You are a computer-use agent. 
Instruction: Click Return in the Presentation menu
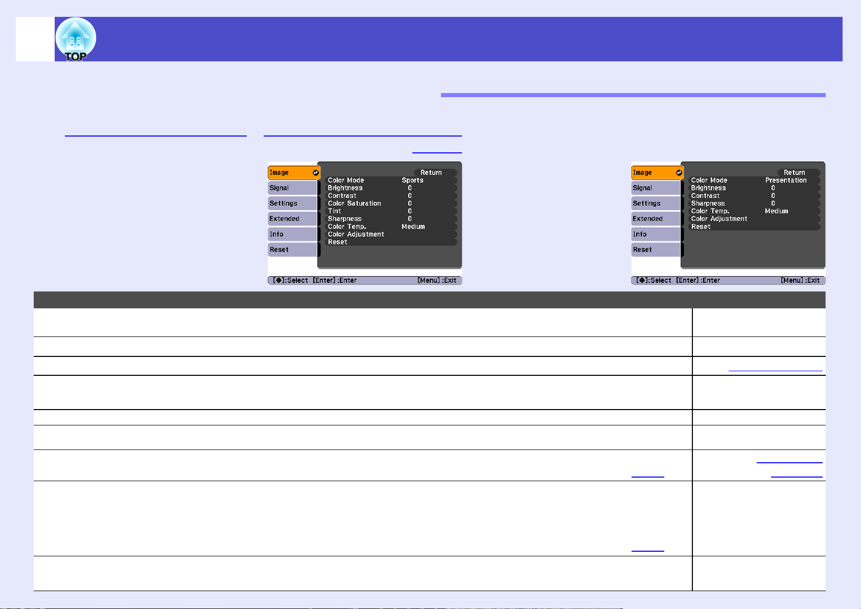[799, 173]
